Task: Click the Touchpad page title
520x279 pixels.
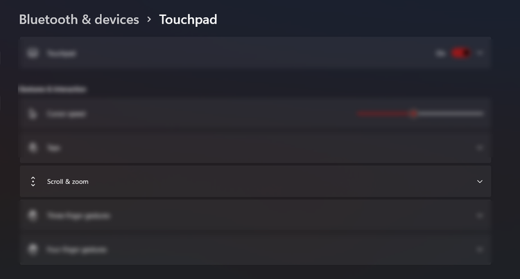Action: pyautogui.click(x=188, y=19)
